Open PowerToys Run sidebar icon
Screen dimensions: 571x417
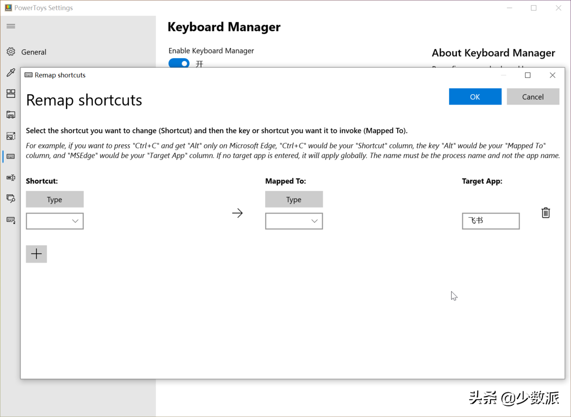pos(11,198)
